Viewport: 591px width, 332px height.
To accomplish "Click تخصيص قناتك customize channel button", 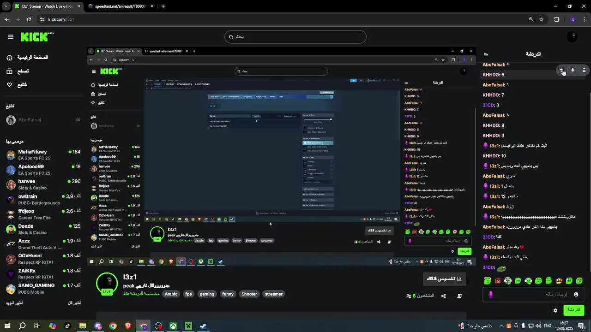I will click(x=445, y=279).
